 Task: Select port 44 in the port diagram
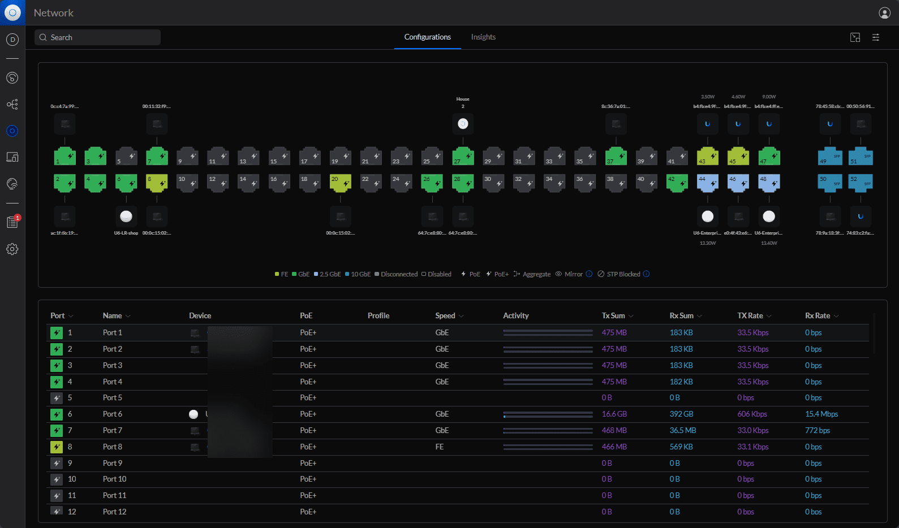click(707, 183)
